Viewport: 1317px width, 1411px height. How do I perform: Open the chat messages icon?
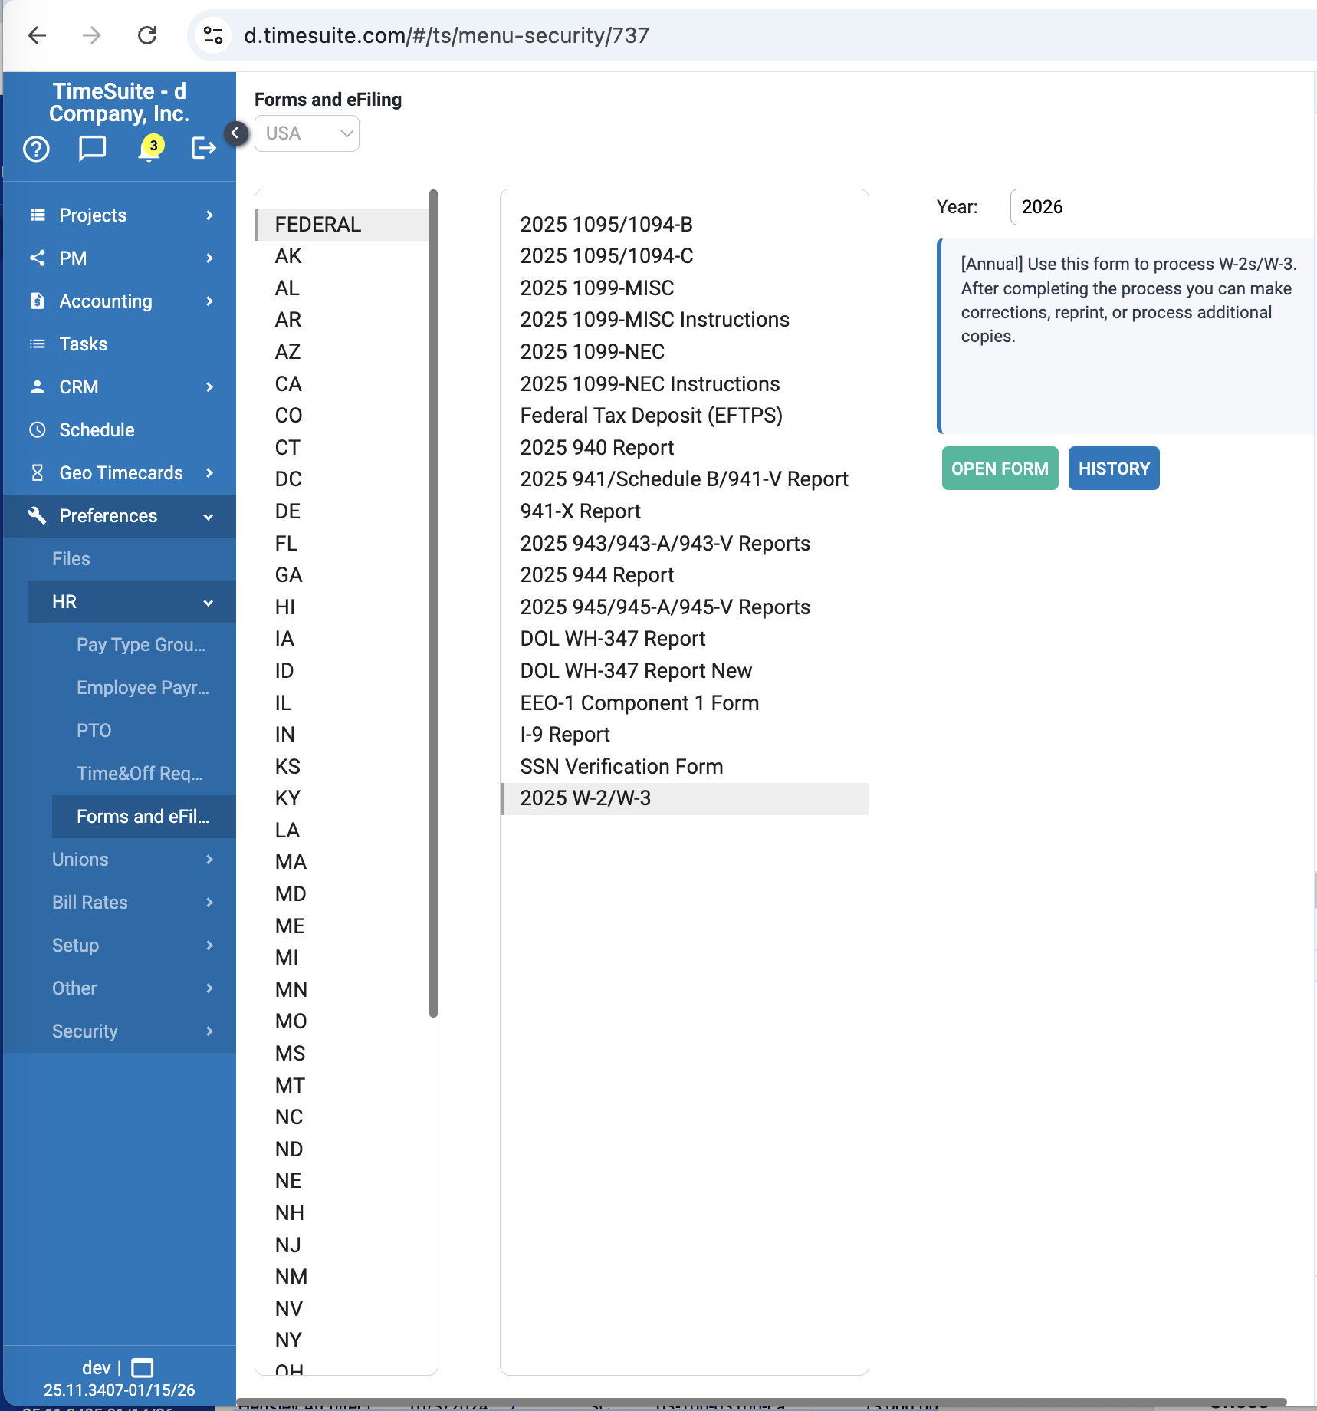click(x=92, y=148)
